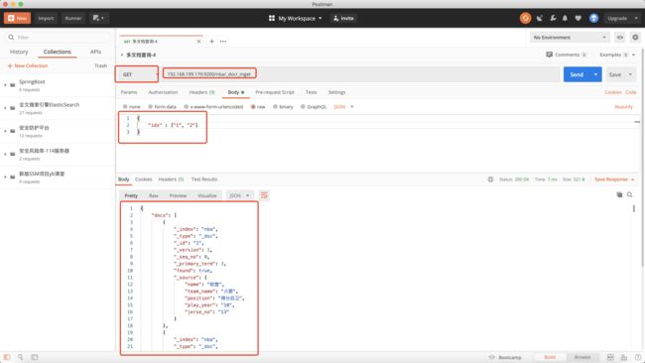The width and height of the screenshot is (645, 363).
Task: Switch to the Collections tab
Action: point(58,52)
